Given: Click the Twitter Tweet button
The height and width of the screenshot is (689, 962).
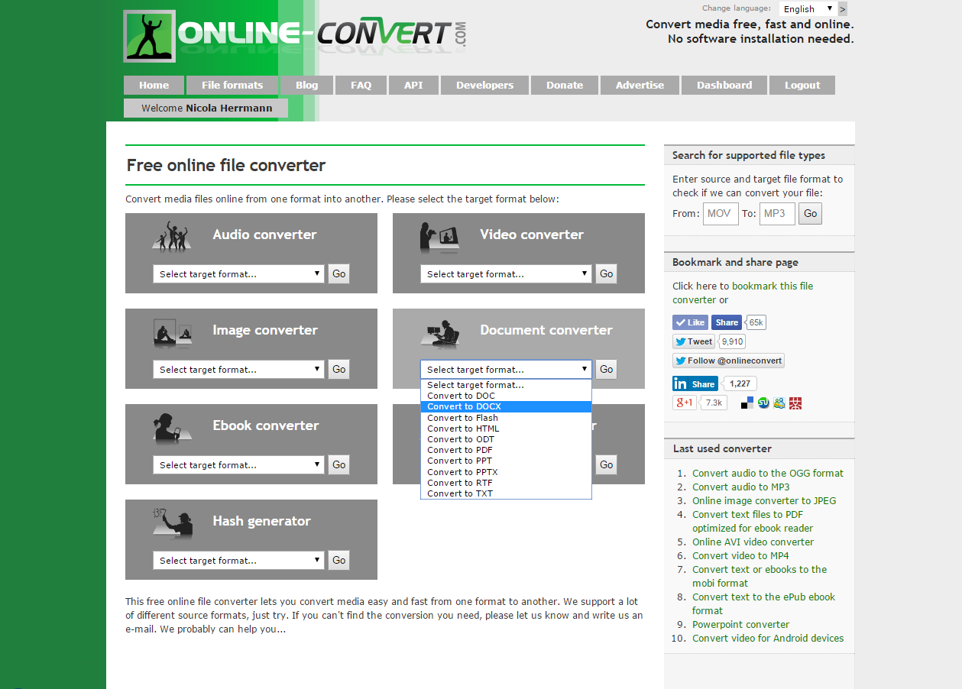Looking at the screenshot, I should 693,341.
